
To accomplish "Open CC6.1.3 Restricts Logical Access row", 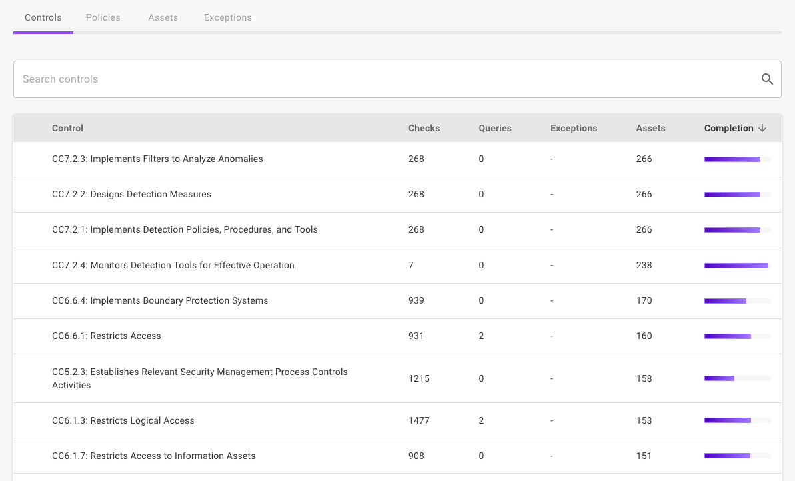I will tap(123, 420).
